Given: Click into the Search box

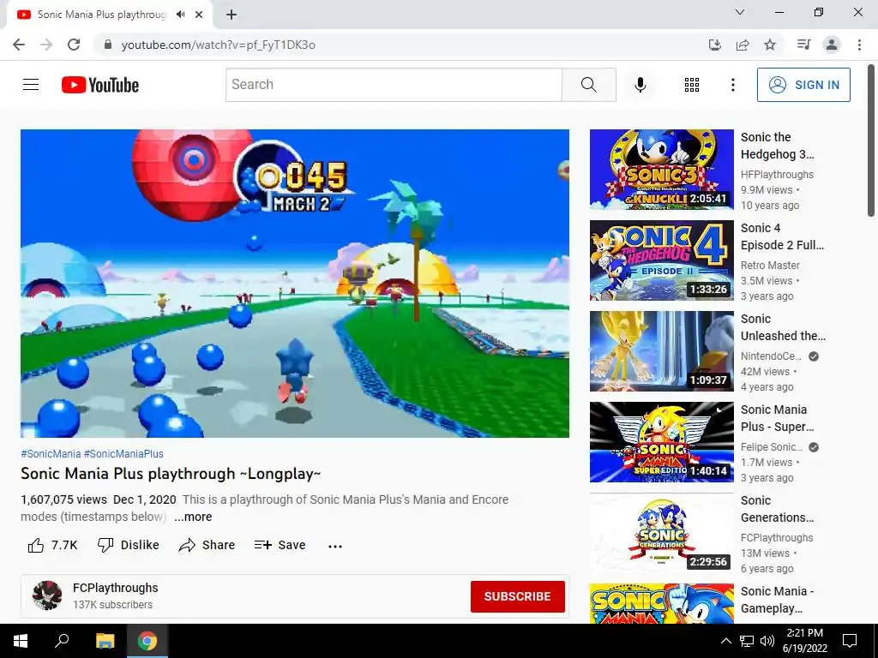Looking at the screenshot, I should 394,85.
